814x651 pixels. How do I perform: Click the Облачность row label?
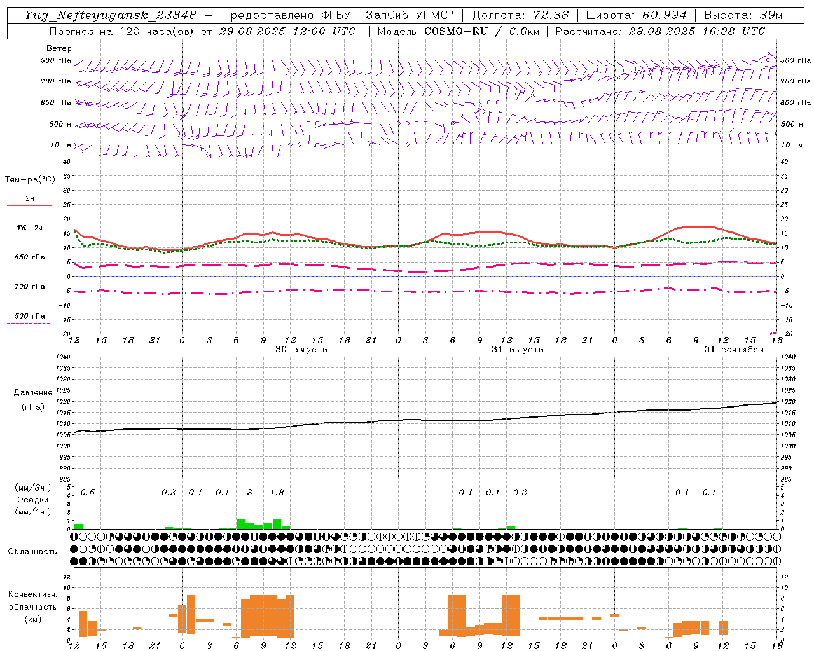(32, 551)
